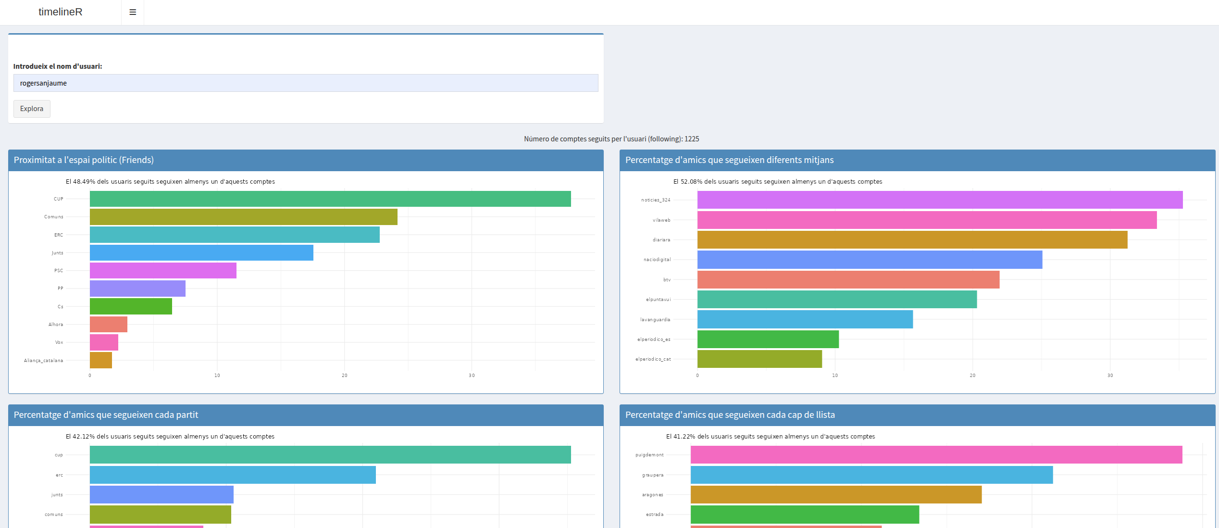Click the username input field
This screenshot has height=528, width=1219.
[305, 83]
